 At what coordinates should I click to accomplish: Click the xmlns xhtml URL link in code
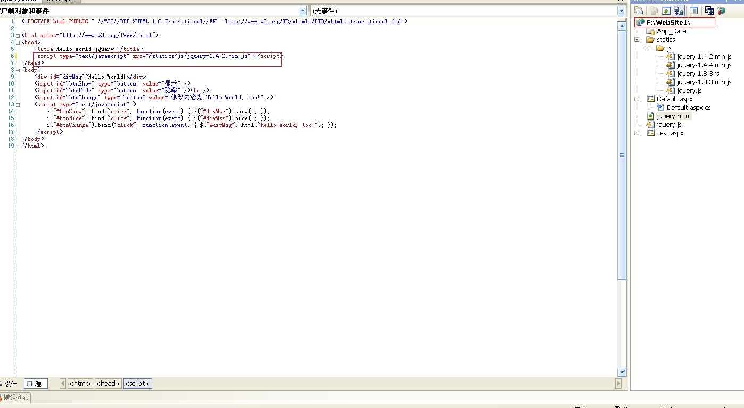point(107,35)
